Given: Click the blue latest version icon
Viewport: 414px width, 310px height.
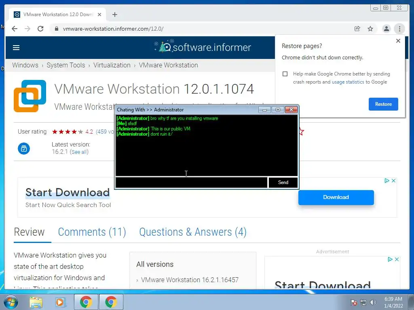Looking at the screenshot, I should (24, 149).
